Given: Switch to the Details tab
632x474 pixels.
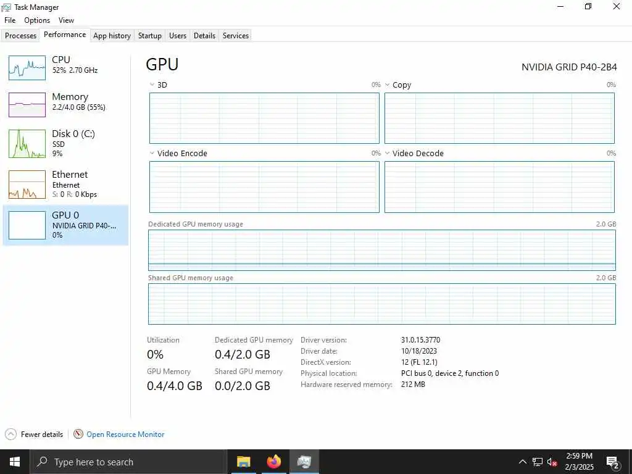Looking at the screenshot, I should click(x=204, y=35).
